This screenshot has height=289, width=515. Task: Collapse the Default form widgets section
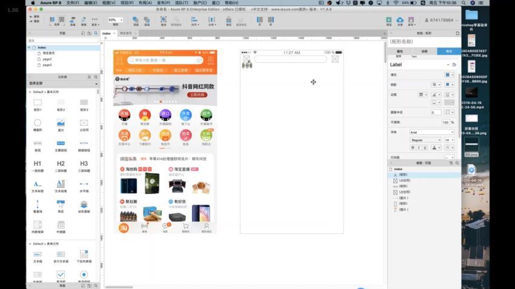30,244
